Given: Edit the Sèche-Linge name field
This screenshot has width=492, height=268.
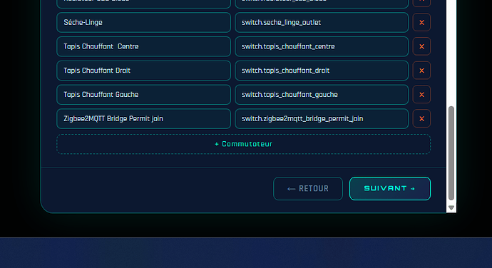Looking at the screenshot, I should [x=144, y=22].
